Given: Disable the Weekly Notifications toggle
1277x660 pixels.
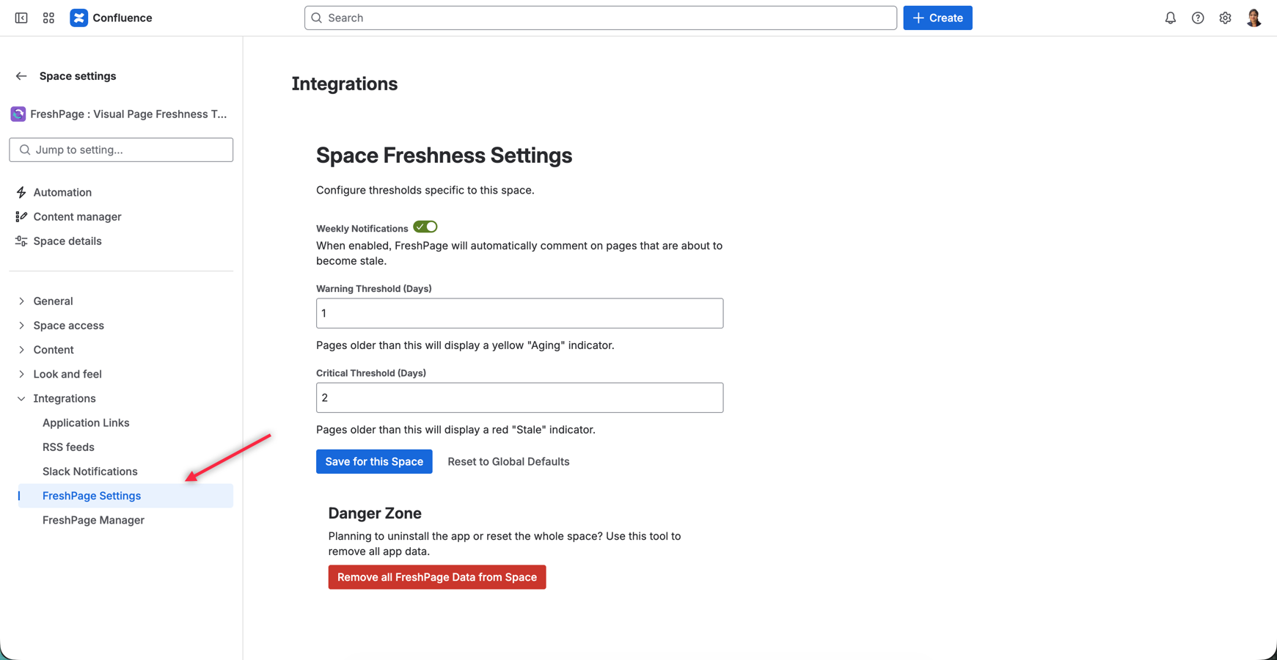Looking at the screenshot, I should [x=425, y=227].
